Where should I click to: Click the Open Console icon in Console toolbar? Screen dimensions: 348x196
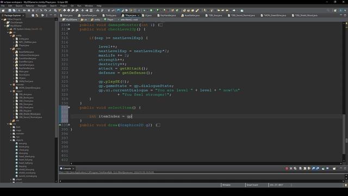[x=334, y=168]
